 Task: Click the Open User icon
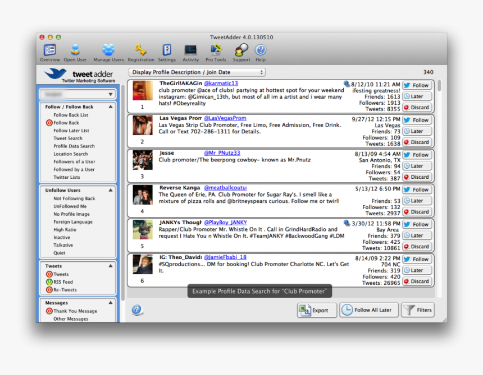[75, 50]
